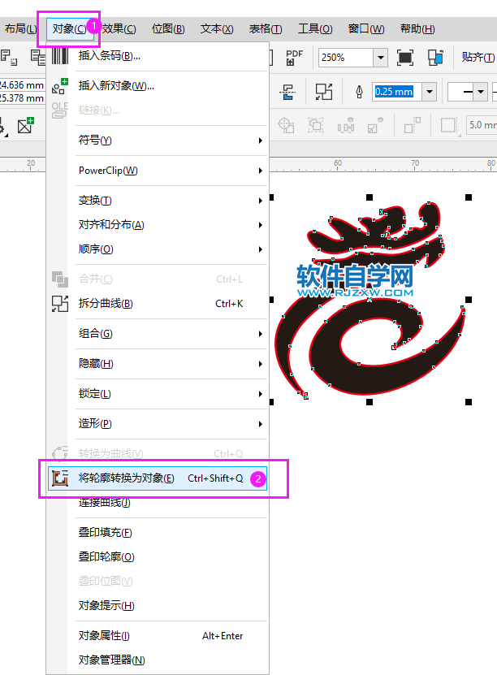Image resolution: width=497 pixels, height=675 pixels.
Task: Select 拆分曲线(B) menu entry
Action: pos(158,304)
